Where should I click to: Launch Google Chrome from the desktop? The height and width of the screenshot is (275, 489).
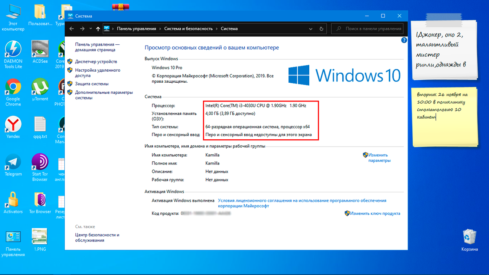(x=13, y=92)
